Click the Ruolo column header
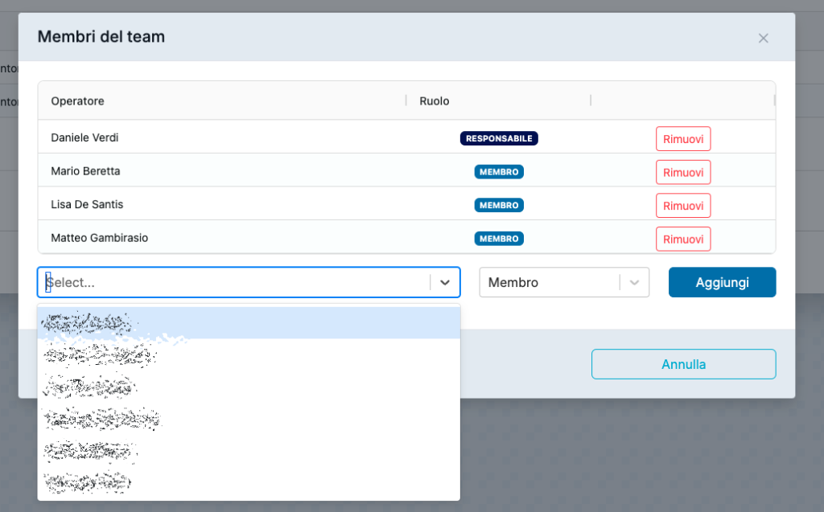The height and width of the screenshot is (512, 824). click(435, 101)
